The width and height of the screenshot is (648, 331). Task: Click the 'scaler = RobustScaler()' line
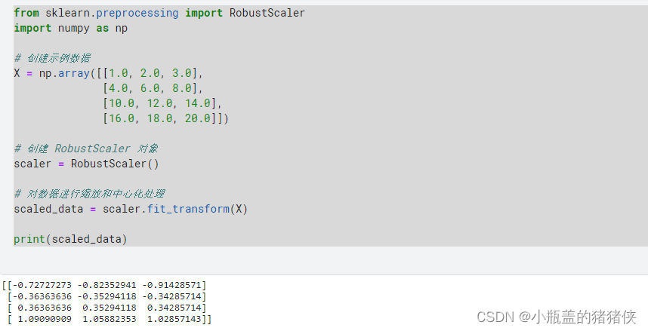86,164
